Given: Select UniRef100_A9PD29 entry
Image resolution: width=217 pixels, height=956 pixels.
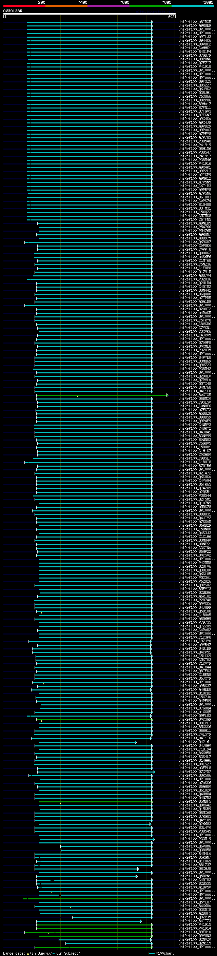Looking at the screenshot, I should click(x=195, y=126).
